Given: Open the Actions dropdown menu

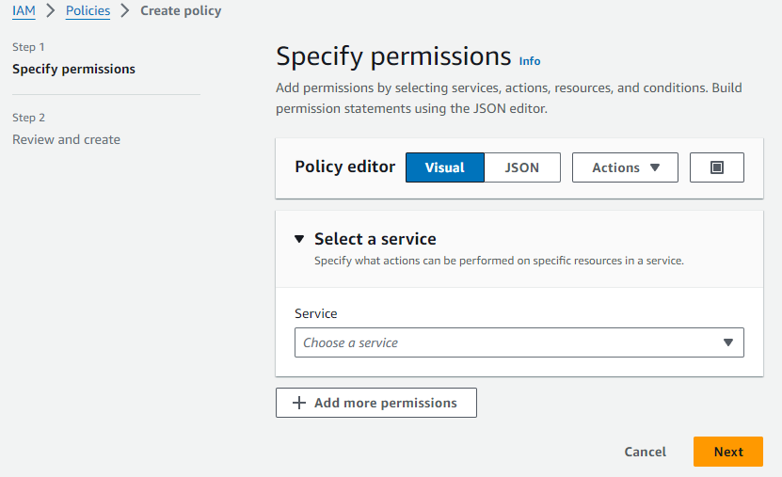Looking at the screenshot, I should pos(625,167).
